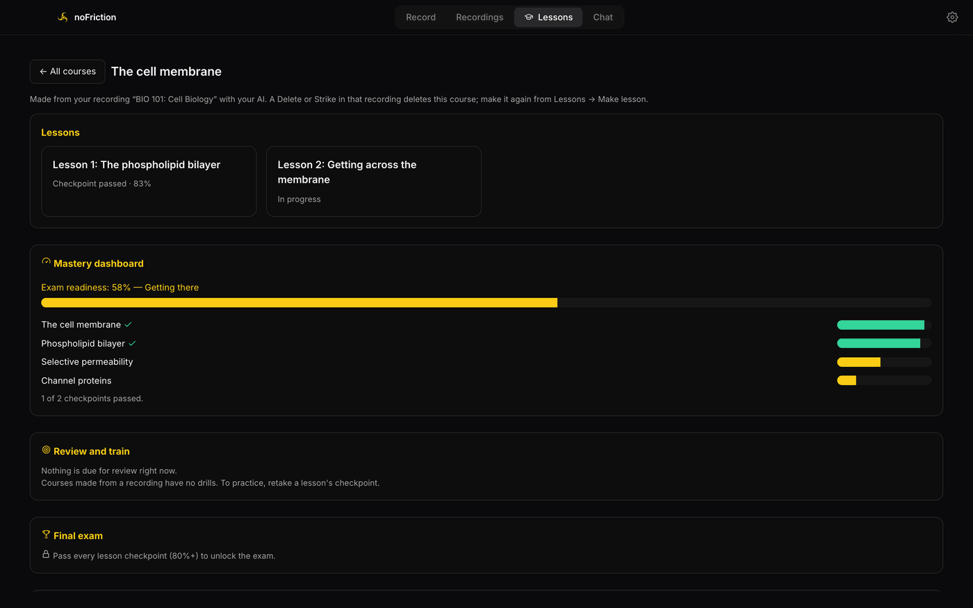Click the Lessons section heading
This screenshot has width=973, height=608.
60,133
